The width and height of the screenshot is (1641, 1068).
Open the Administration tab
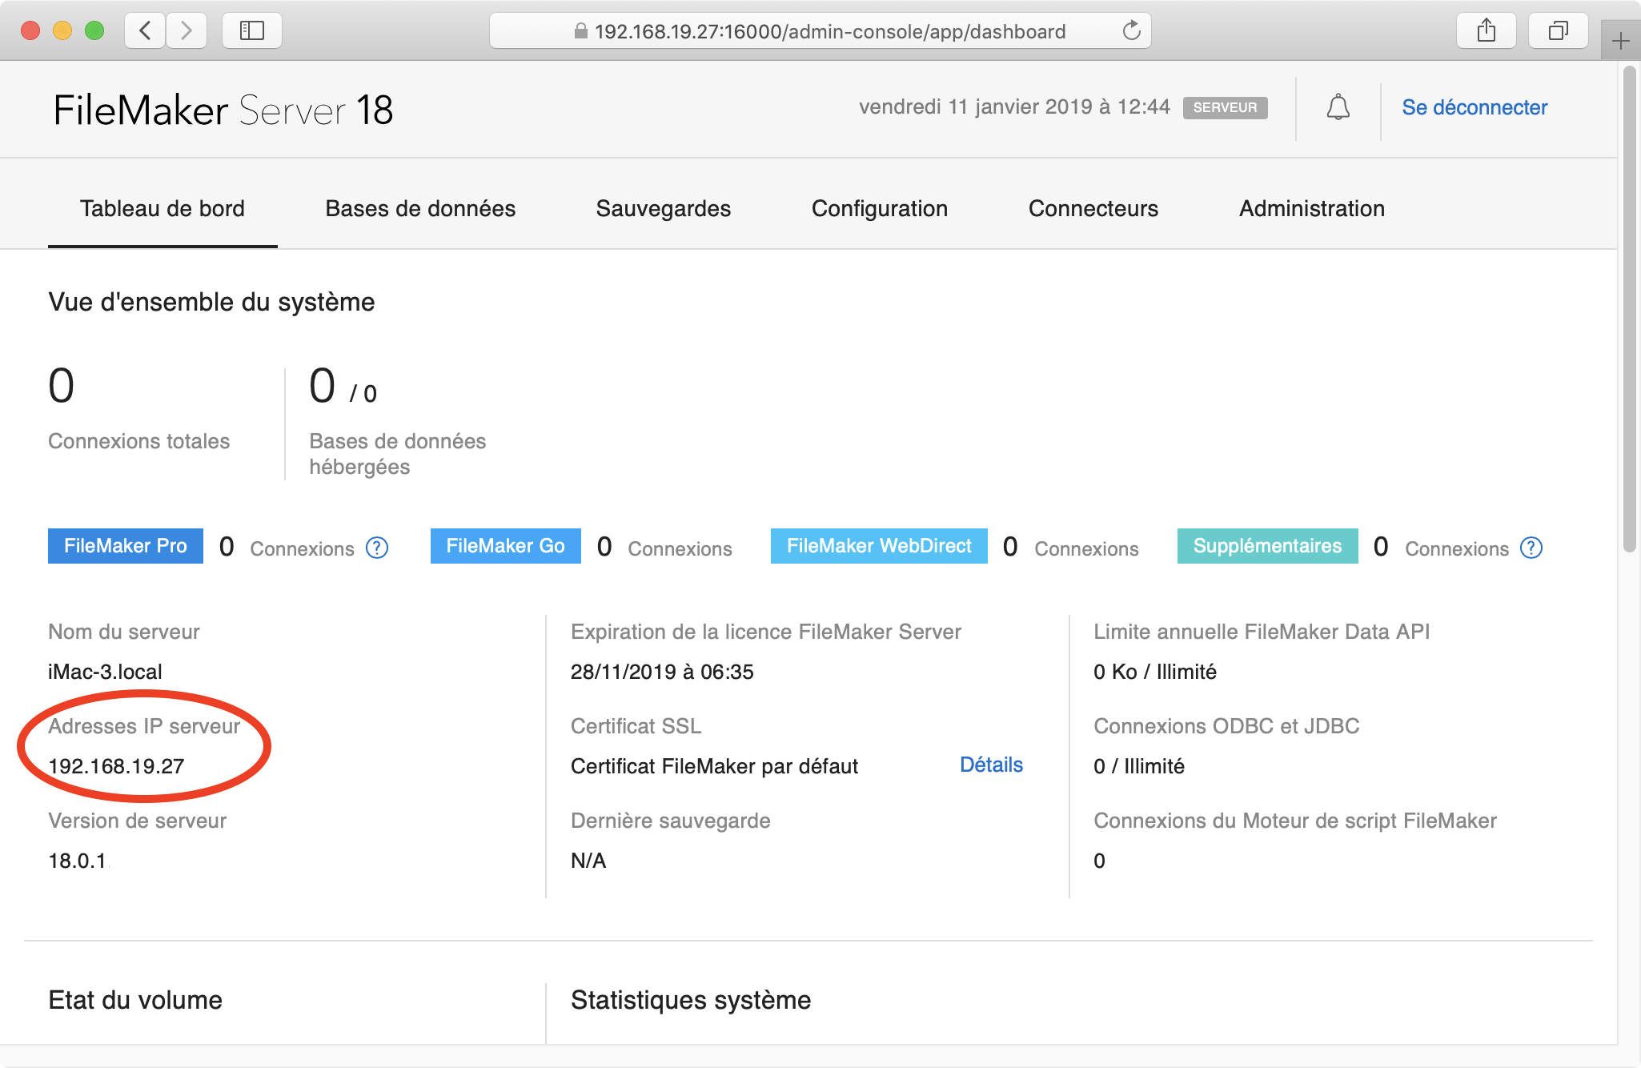1312,209
